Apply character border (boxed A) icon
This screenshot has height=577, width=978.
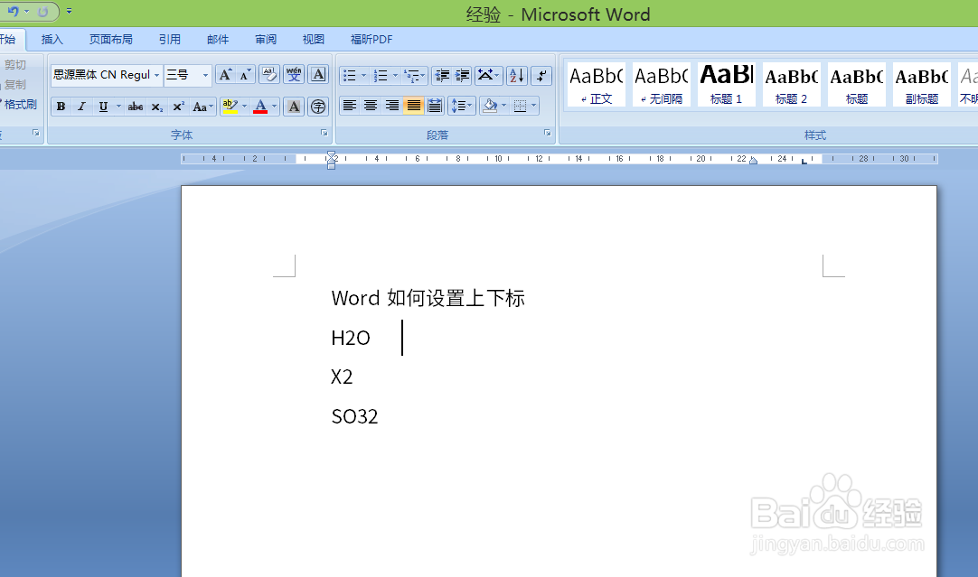coord(318,75)
